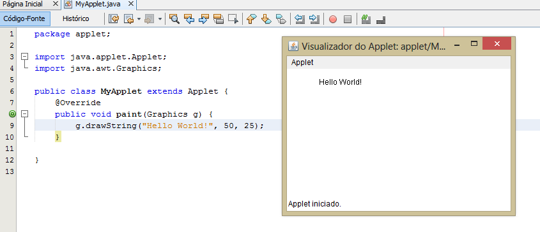Click the "Hello World!" text in applet
This screenshot has height=232, width=540.
point(340,82)
